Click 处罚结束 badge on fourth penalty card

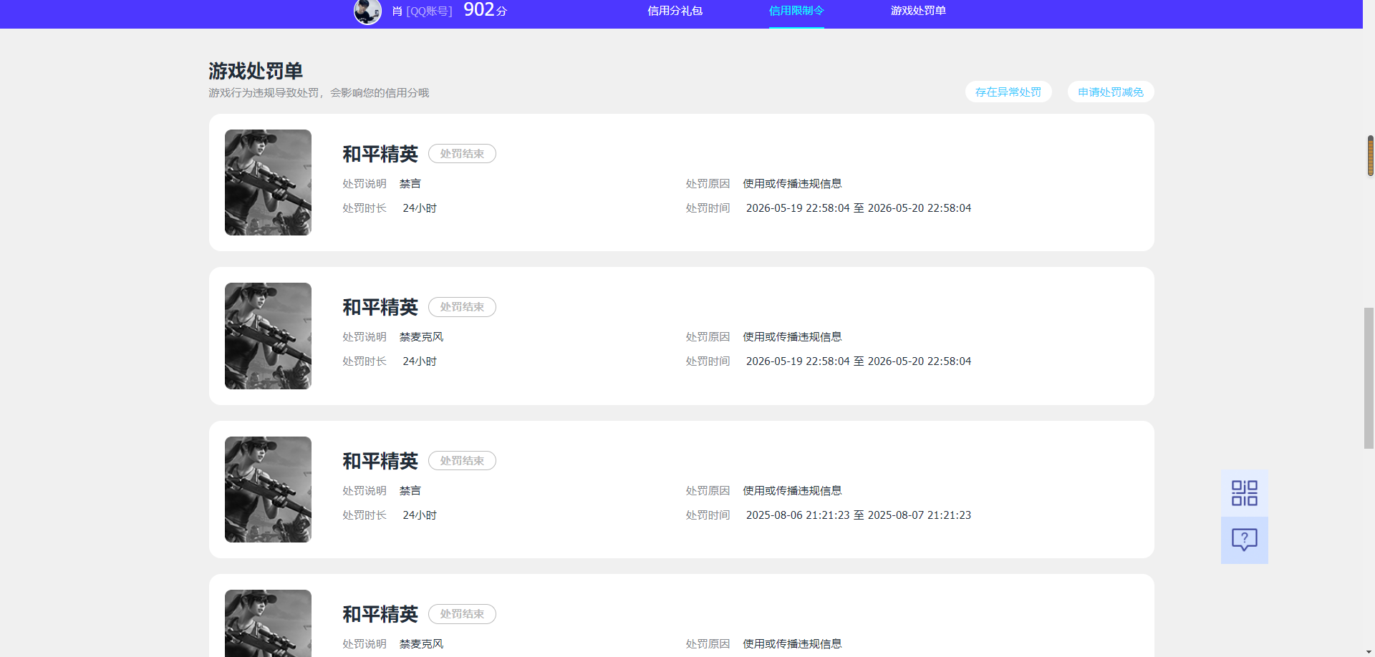click(462, 614)
